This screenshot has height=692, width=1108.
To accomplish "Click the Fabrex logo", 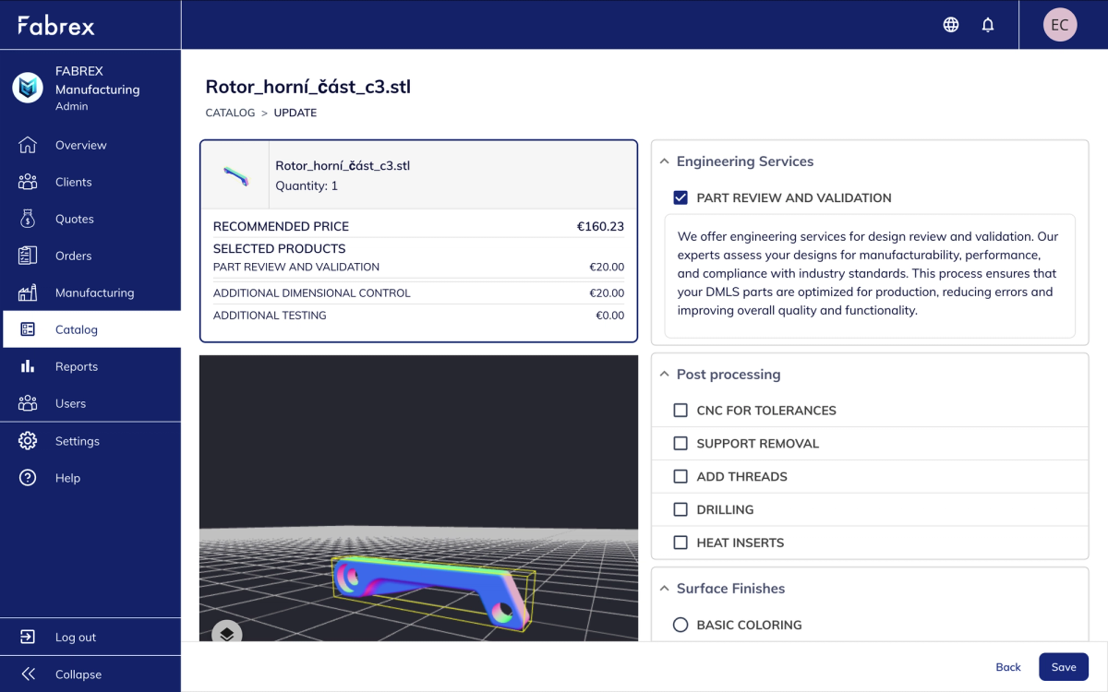I will coord(56,25).
